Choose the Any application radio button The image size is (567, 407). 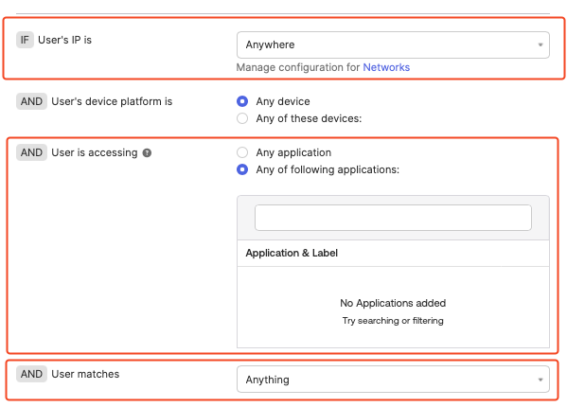pyautogui.click(x=242, y=152)
